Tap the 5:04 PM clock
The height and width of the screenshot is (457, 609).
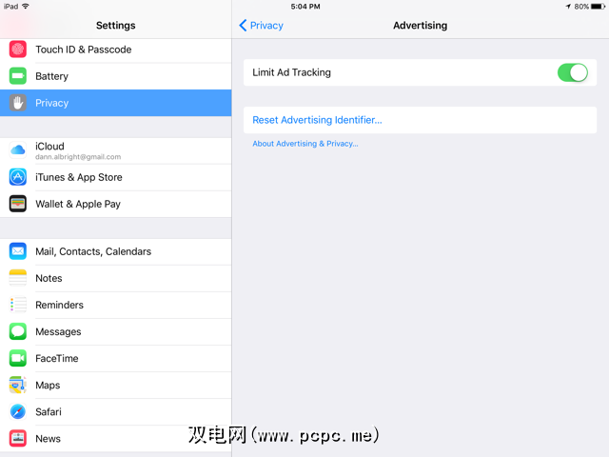305,7
